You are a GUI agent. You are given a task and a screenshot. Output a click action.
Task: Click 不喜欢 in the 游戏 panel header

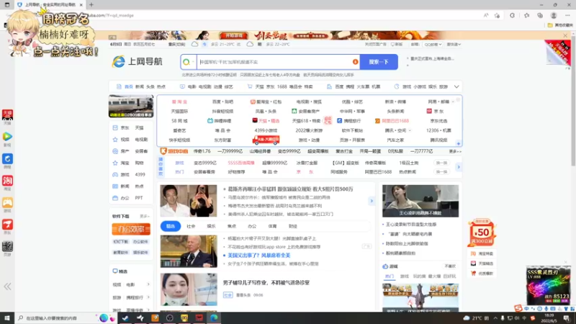(x=450, y=266)
